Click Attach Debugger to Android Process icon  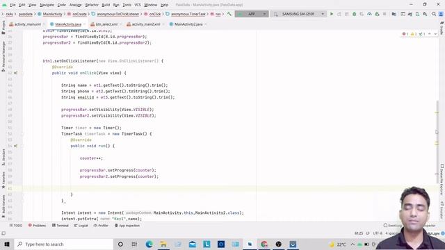tap(377, 14)
